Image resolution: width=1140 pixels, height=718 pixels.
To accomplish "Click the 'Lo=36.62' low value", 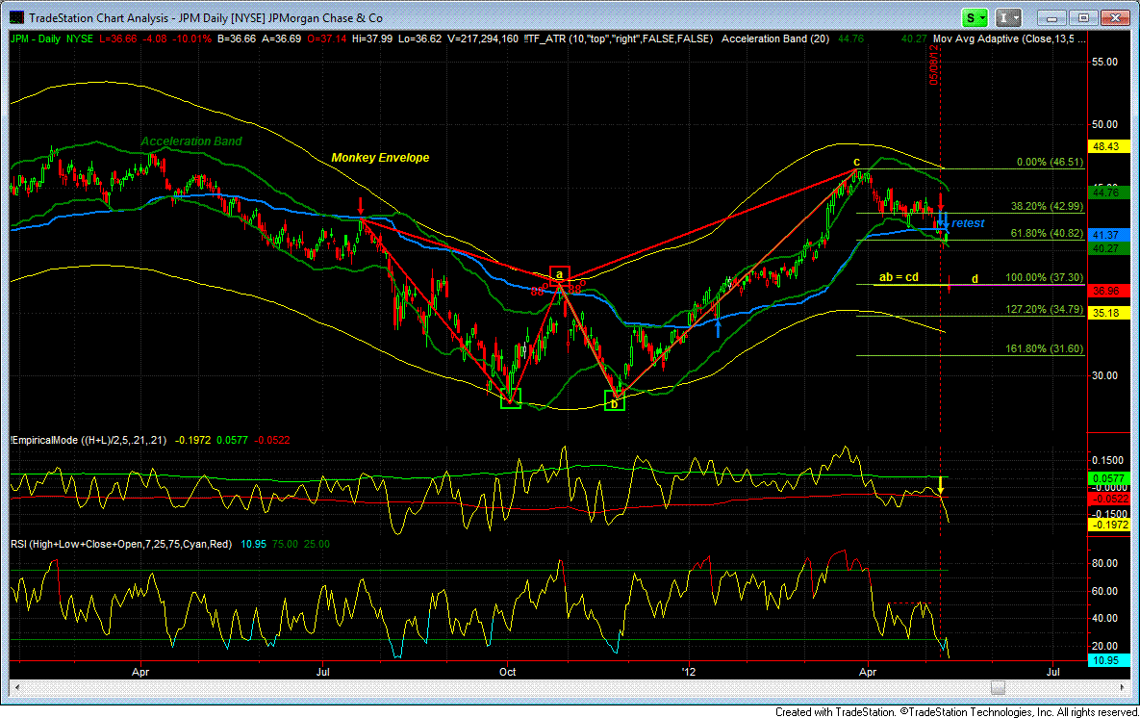I will point(420,38).
